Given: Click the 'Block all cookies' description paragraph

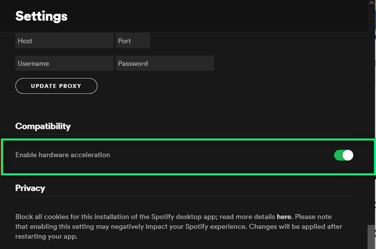Looking at the screenshot, I should (x=179, y=226).
